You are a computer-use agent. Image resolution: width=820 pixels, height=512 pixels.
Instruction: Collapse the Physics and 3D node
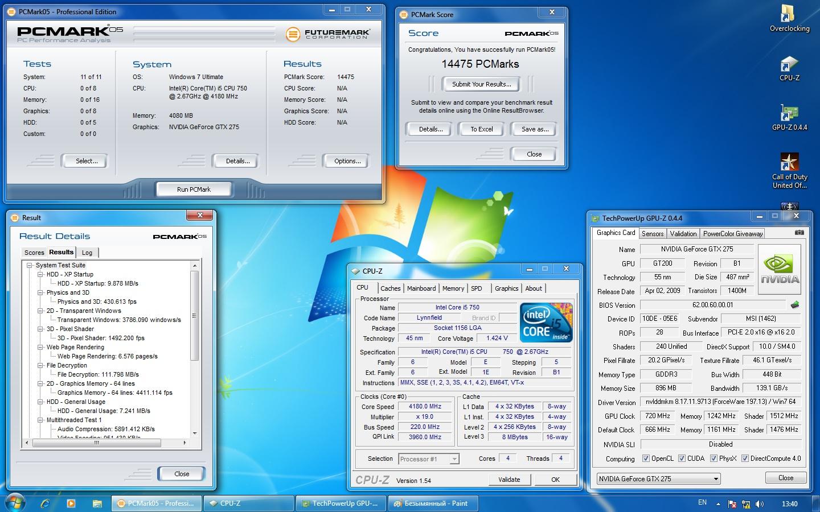pyautogui.click(x=40, y=292)
